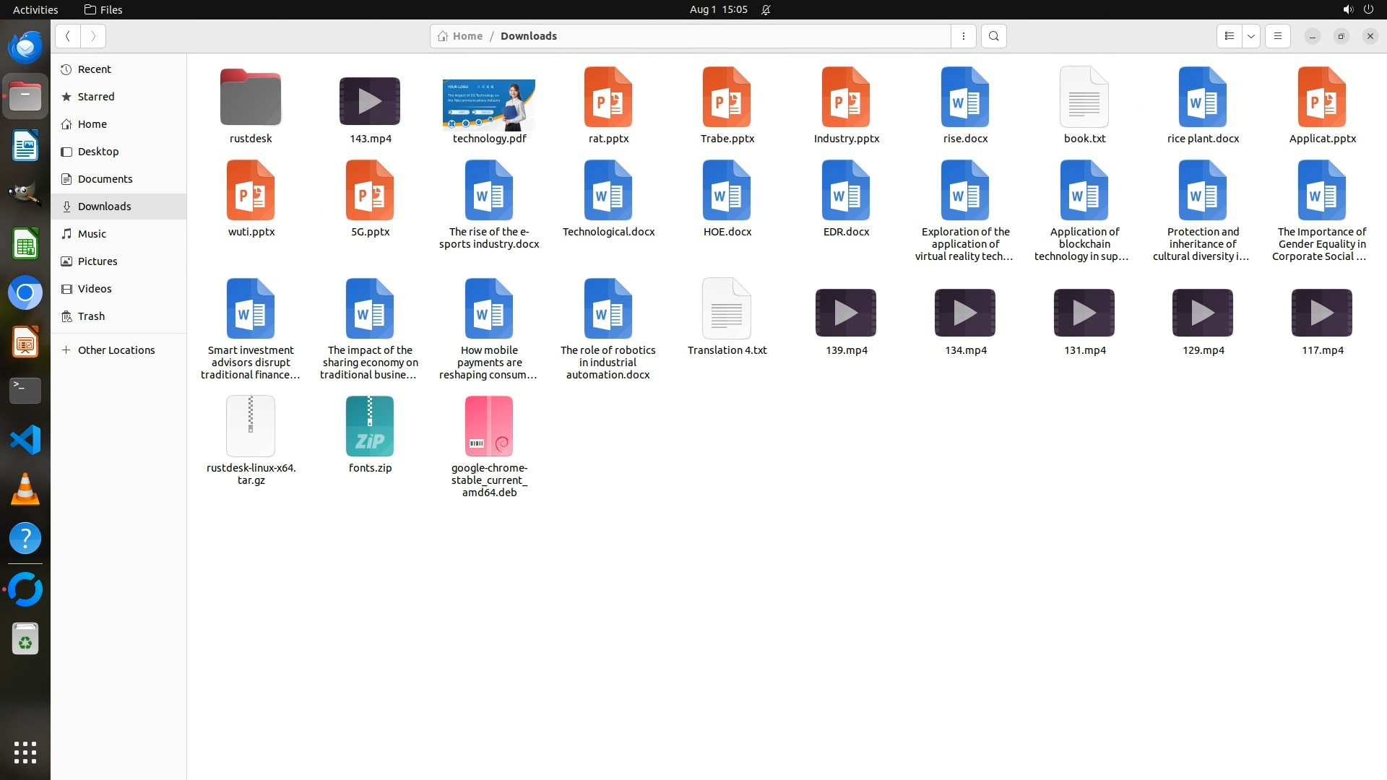The image size is (1387, 780).
Task: Open the hamburger main menu
Action: coord(1277,36)
